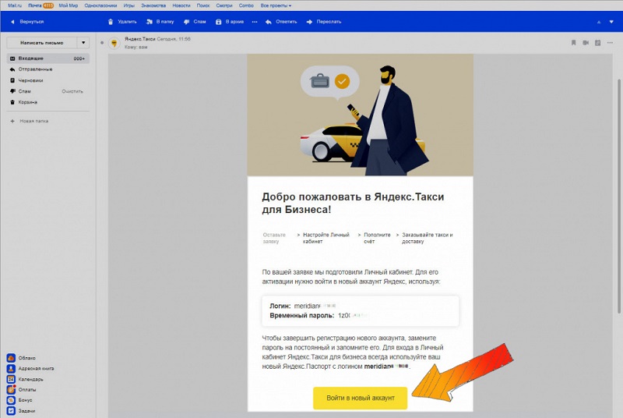Click the Mail.ru portal link
Viewport: 623px width, 418px height.
(15, 5)
